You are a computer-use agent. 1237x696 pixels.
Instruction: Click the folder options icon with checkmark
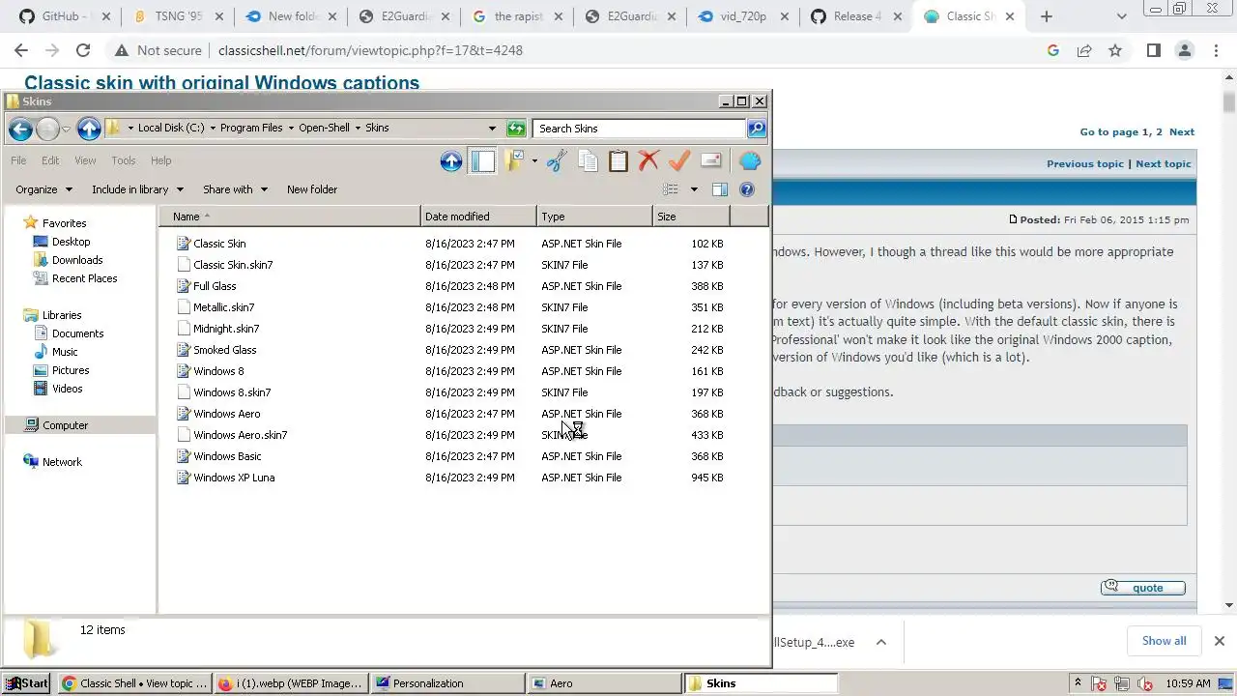(513, 161)
